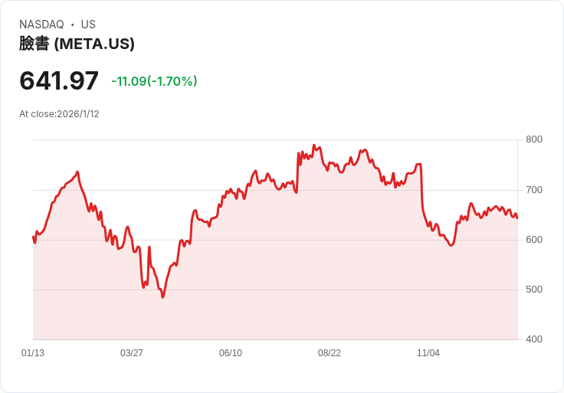Image resolution: width=564 pixels, height=393 pixels.
Task: Click the NASDAQ exchange label
Action: pyautogui.click(x=41, y=25)
